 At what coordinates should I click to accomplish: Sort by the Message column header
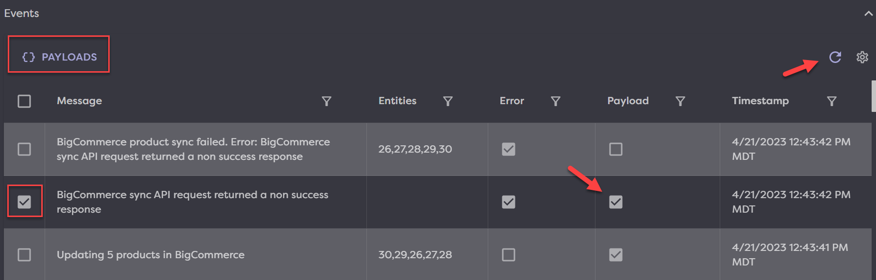[80, 101]
